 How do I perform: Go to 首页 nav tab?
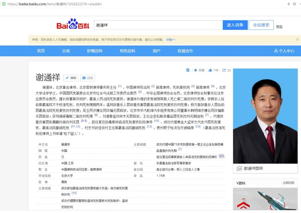pos(41,51)
